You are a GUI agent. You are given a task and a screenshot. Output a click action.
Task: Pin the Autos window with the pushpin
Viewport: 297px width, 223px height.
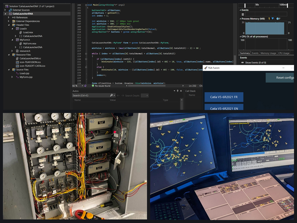click(x=178, y=91)
